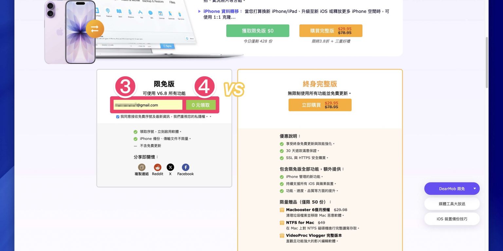Click the Macbooster gift icon
Screen dimensions: 503x251
(282, 210)
